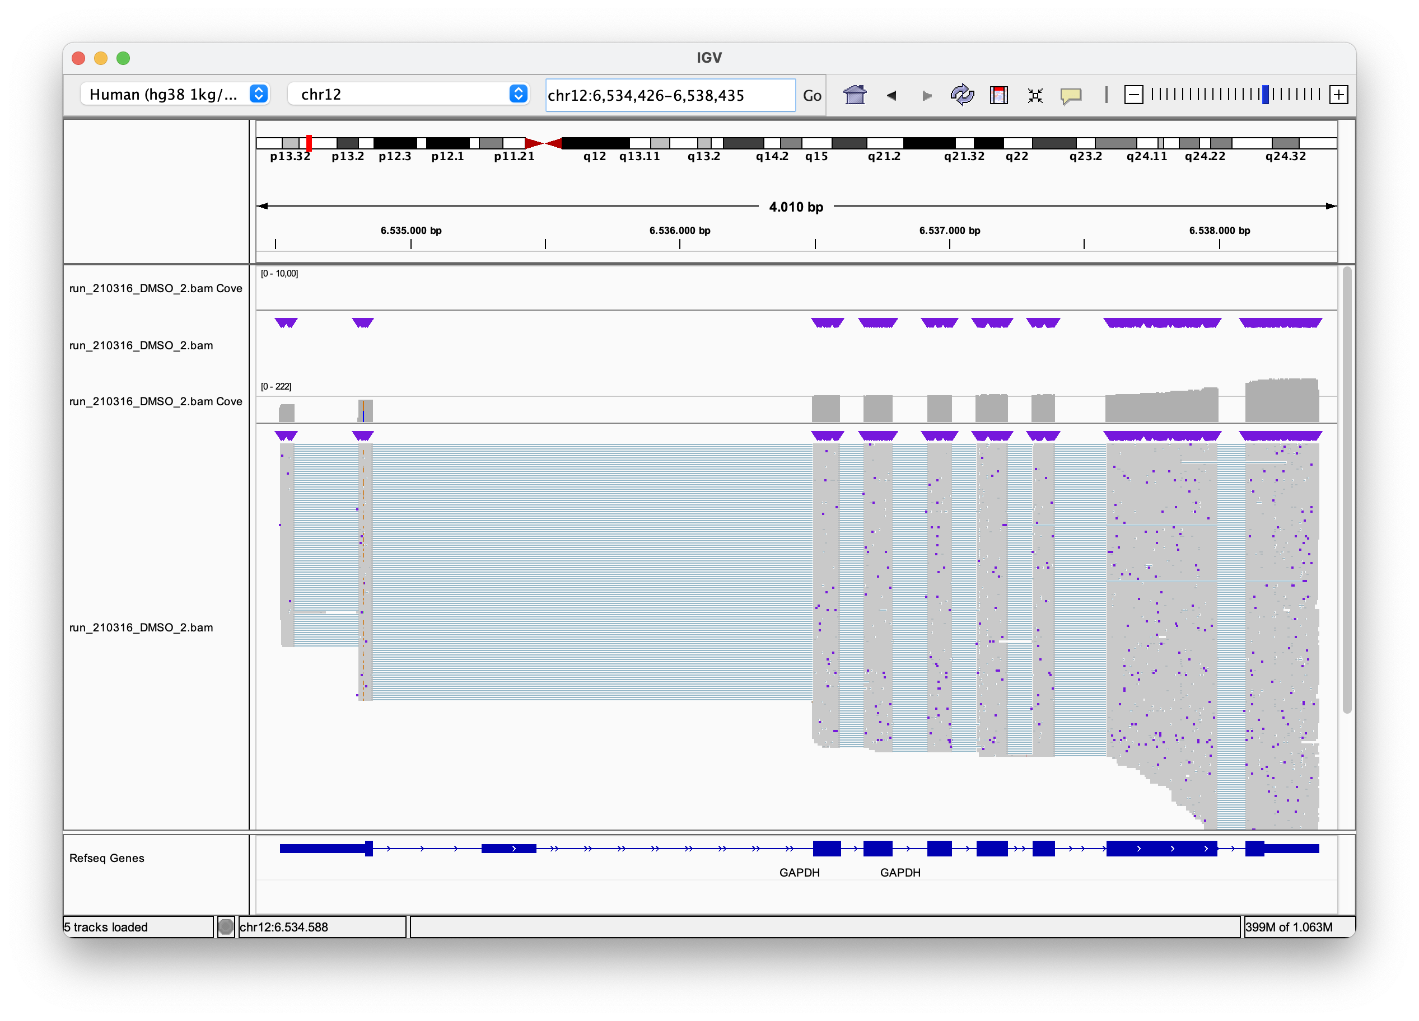This screenshot has height=1021, width=1419.
Task: Open the region navigator popup icon
Action: (1071, 95)
